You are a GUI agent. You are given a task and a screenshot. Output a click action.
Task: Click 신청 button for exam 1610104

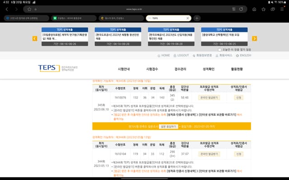[x=239, y=154]
